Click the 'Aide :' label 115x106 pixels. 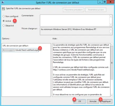[x=55, y=39]
